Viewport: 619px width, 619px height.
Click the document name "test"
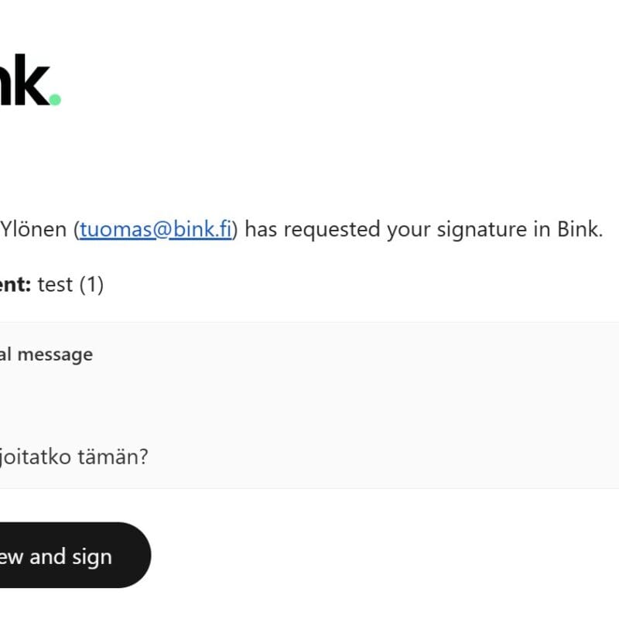pos(55,285)
